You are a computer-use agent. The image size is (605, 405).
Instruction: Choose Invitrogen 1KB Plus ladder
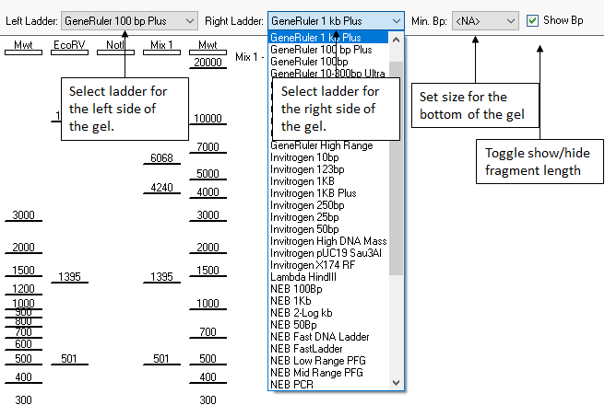[305, 193]
